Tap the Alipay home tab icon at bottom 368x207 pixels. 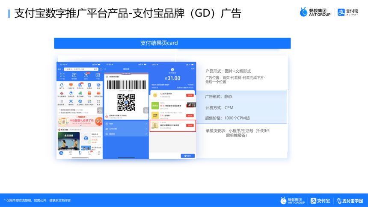61,153
